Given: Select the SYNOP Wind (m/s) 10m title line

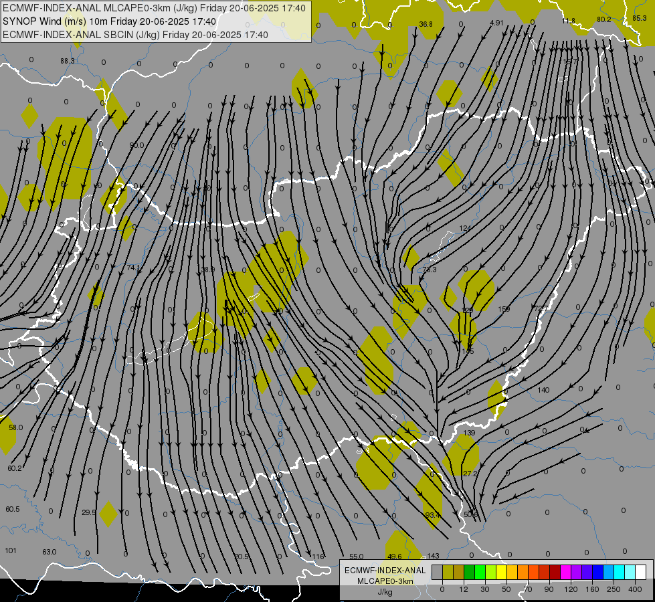Looking at the screenshot, I should [110, 21].
